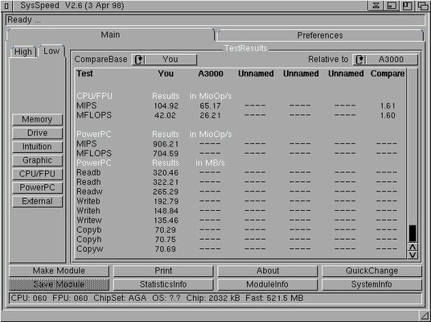The height and width of the screenshot is (322, 431).
Task: Click the iconify gadget in the title bar
Action: tap(376, 6)
